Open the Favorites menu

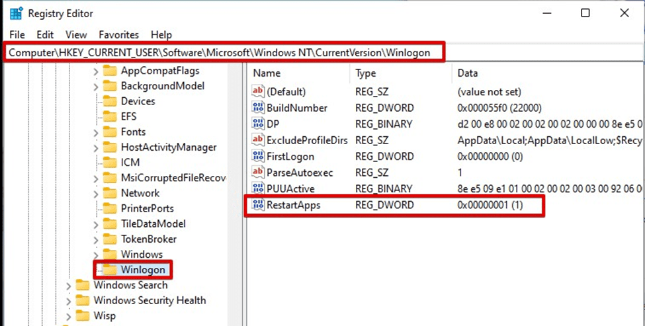coord(118,34)
